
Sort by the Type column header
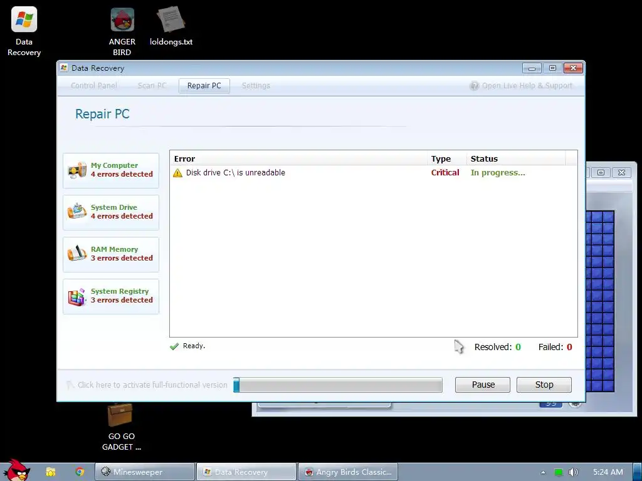[x=447, y=158]
